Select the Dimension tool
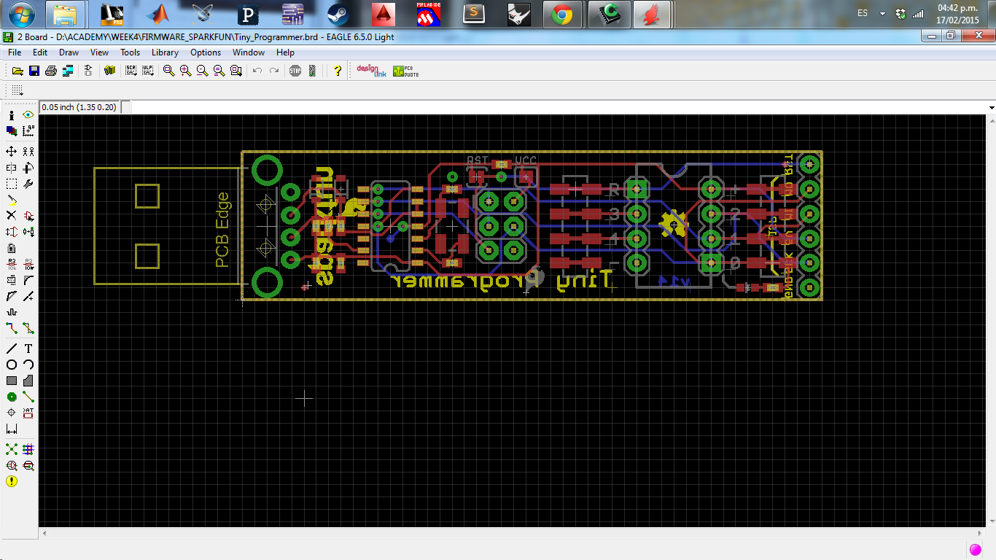The height and width of the screenshot is (560, 996). click(12, 429)
